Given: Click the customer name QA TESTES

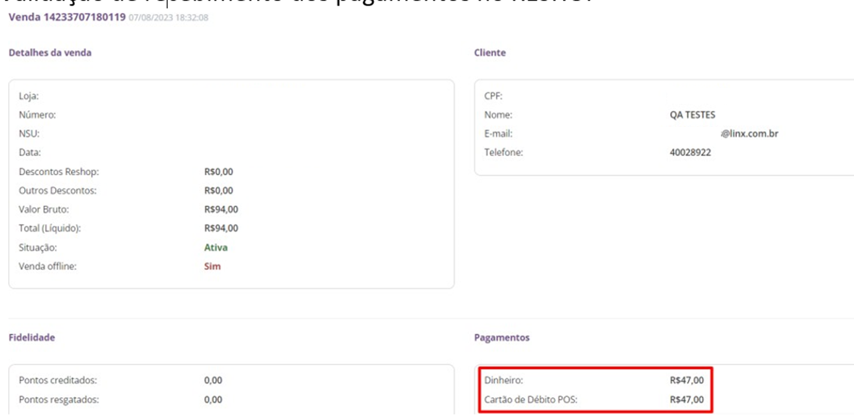Looking at the screenshot, I should 692,115.
